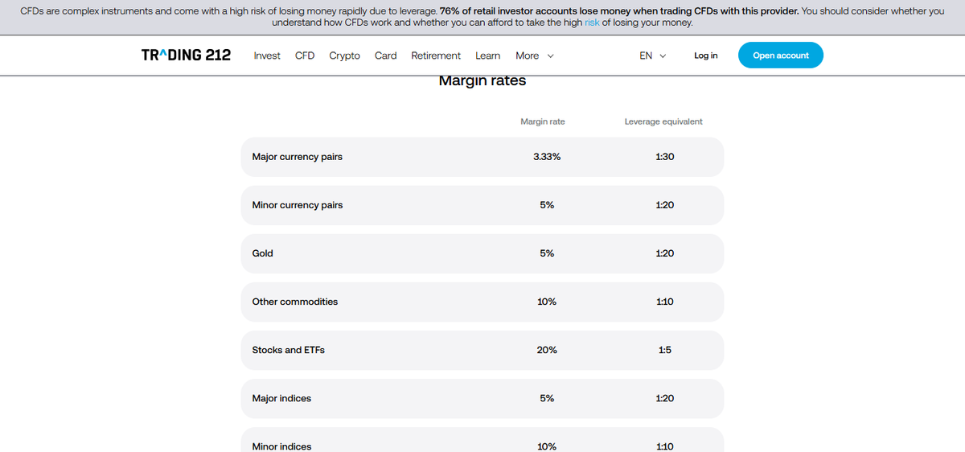Click the Gold margin rate row
Viewport: 965px width, 452px height.
(482, 253)
